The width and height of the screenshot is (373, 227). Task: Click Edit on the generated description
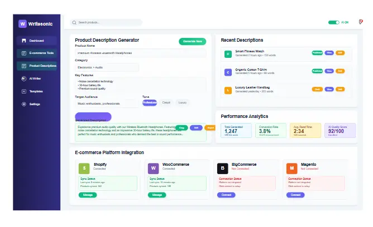point(196,128)
